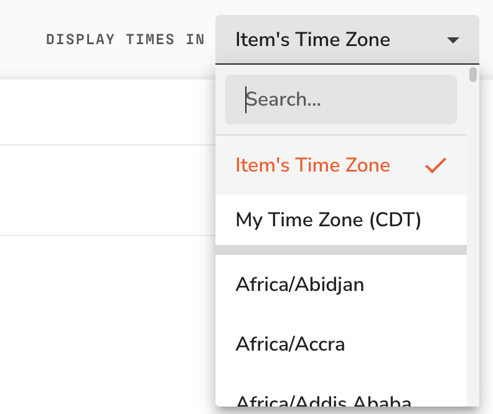Open the Item's Time Zone combo box
Screen dimensions: 493x414
point(347,40)
